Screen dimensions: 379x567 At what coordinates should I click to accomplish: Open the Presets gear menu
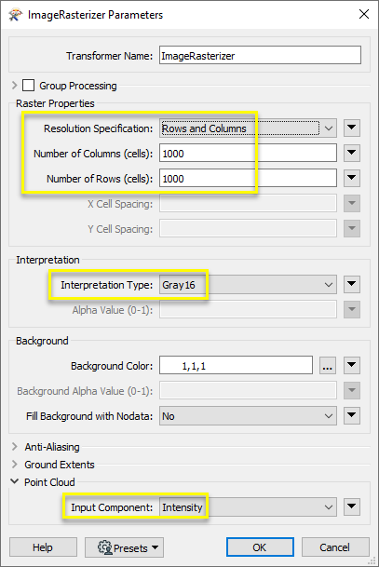click(x=124, y=547)
